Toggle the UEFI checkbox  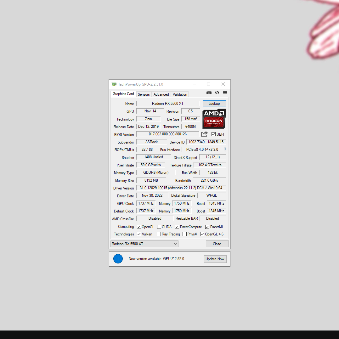click(x=214, y=134)
